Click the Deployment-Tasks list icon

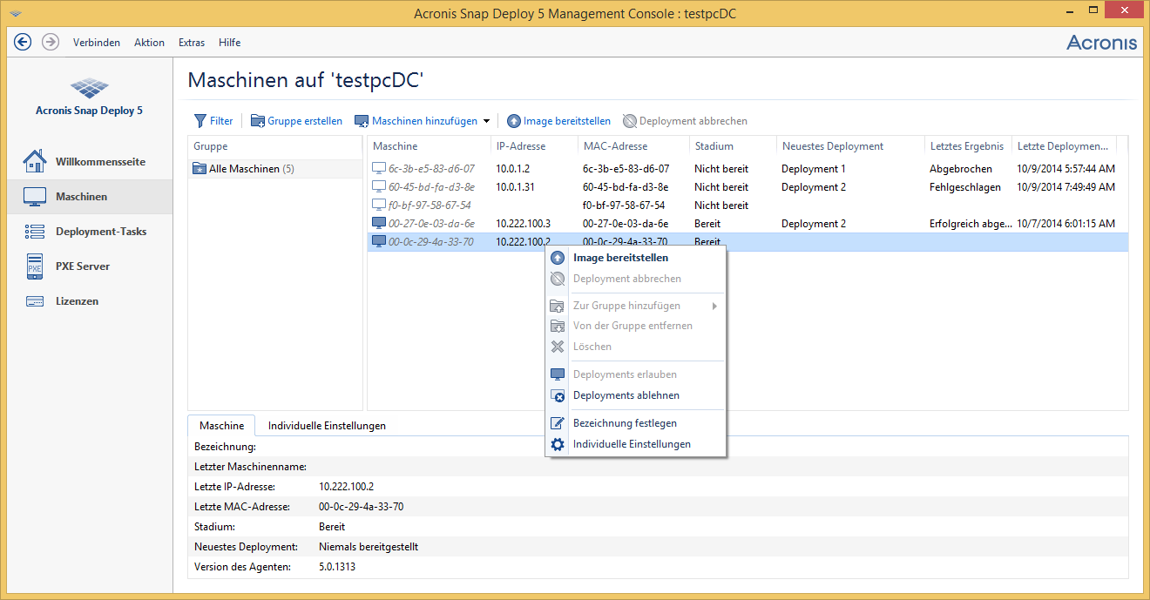pos(35,232)
